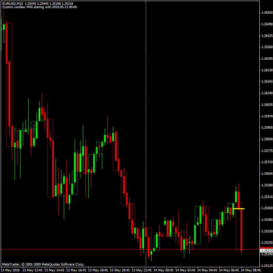This screenshot has height=273, width=273.
Task: Click the current price label 1.25210
Action: [267, 251]
